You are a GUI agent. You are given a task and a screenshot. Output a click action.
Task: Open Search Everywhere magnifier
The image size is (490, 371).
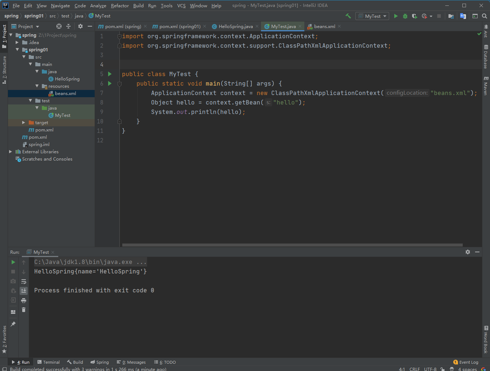(485, 16)
